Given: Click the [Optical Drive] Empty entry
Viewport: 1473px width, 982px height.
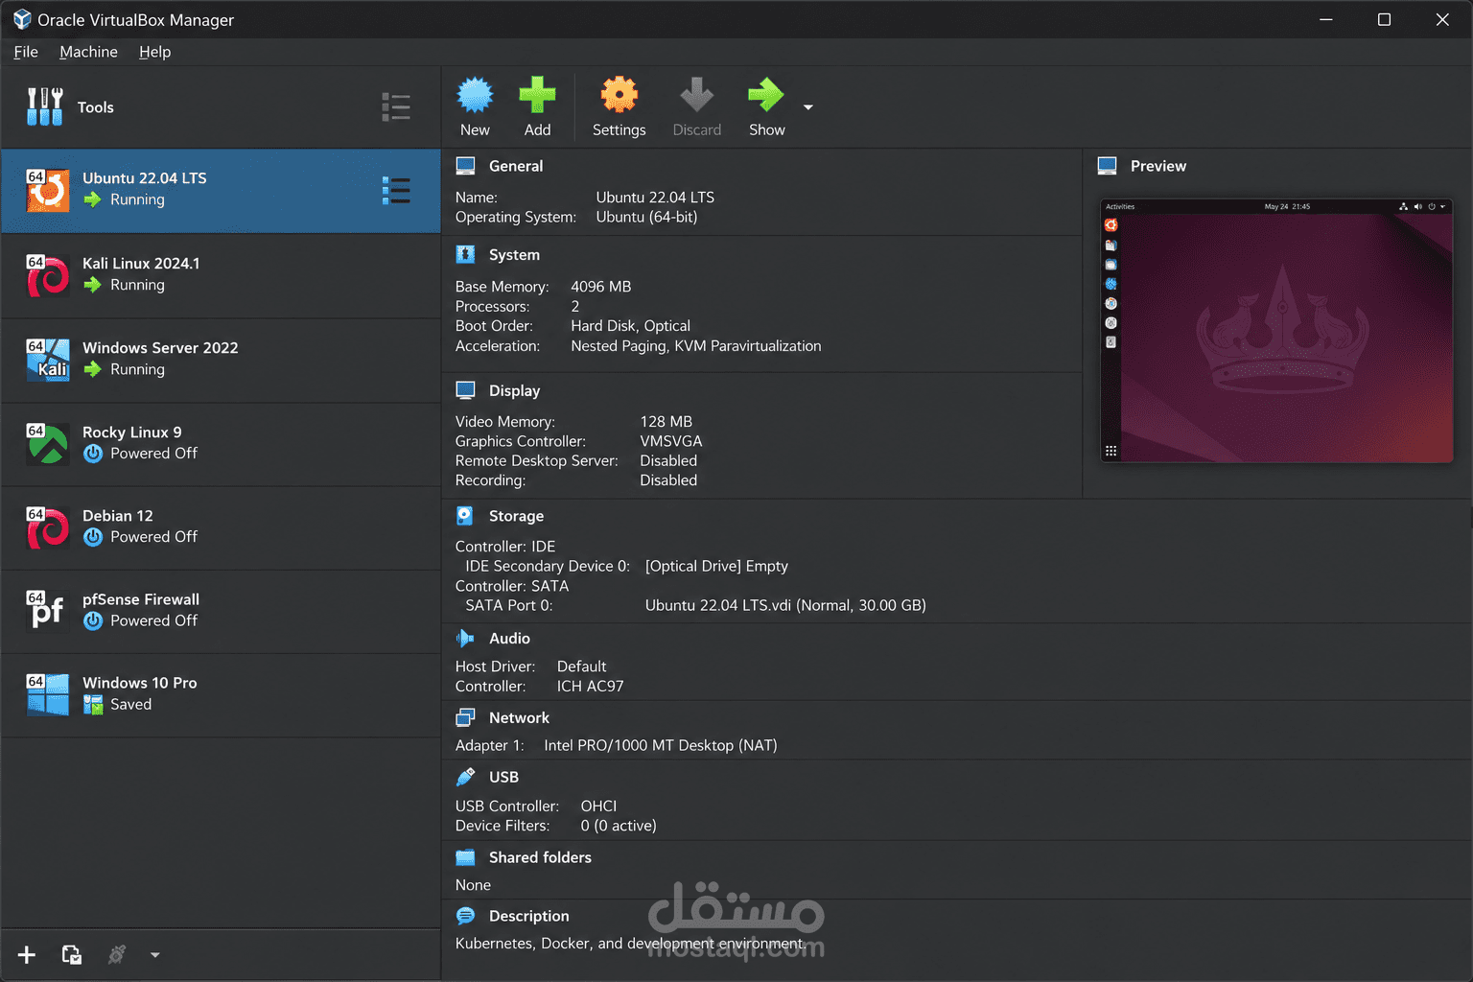Looking at the screenshot, I should [716, 566].
